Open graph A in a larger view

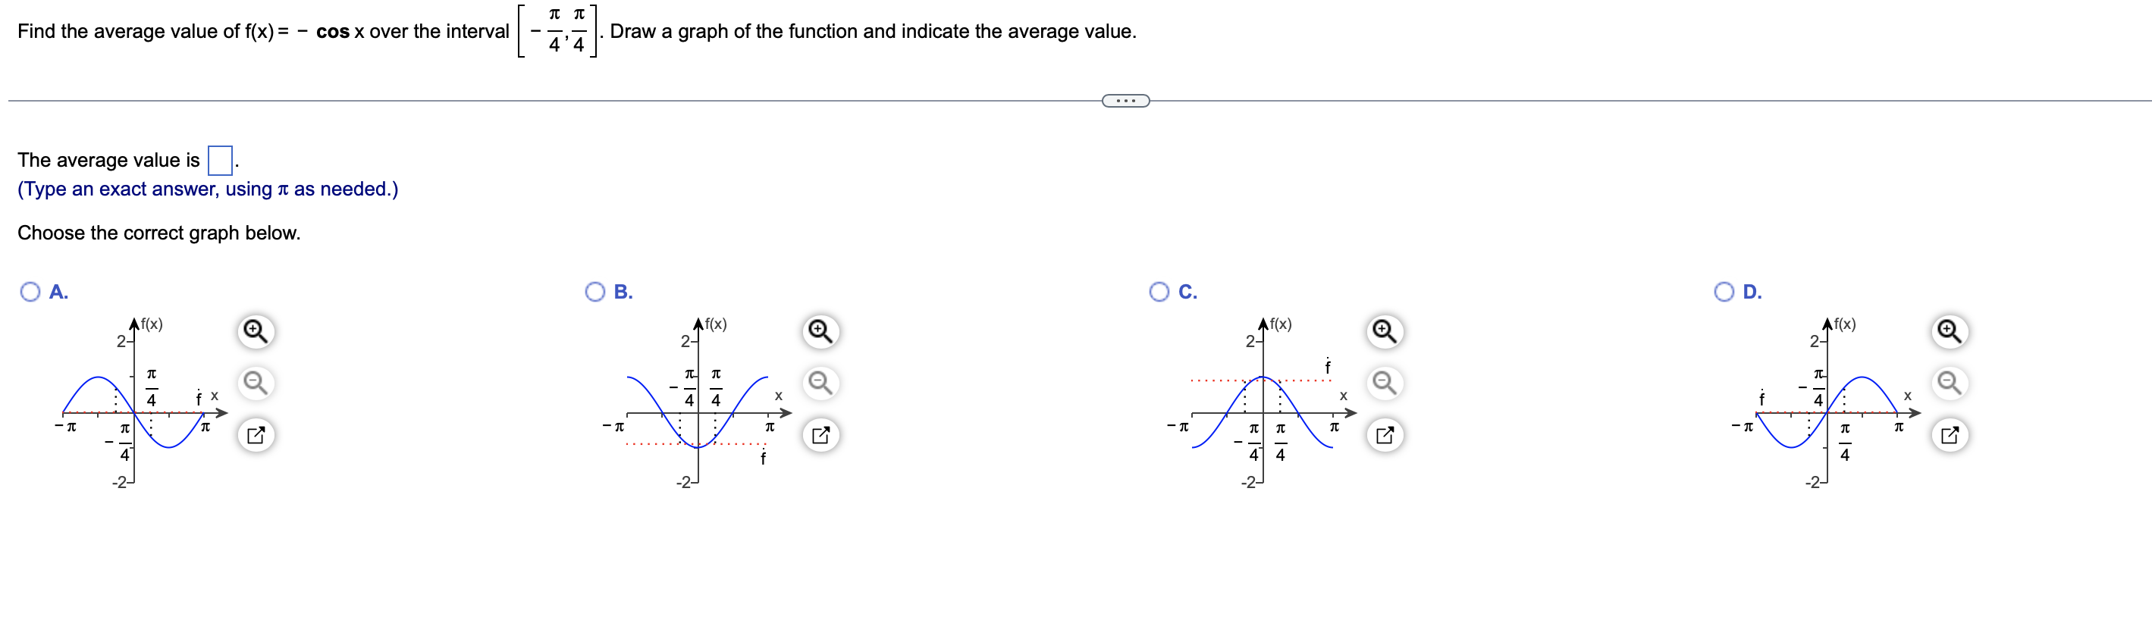tap(255, 435)
